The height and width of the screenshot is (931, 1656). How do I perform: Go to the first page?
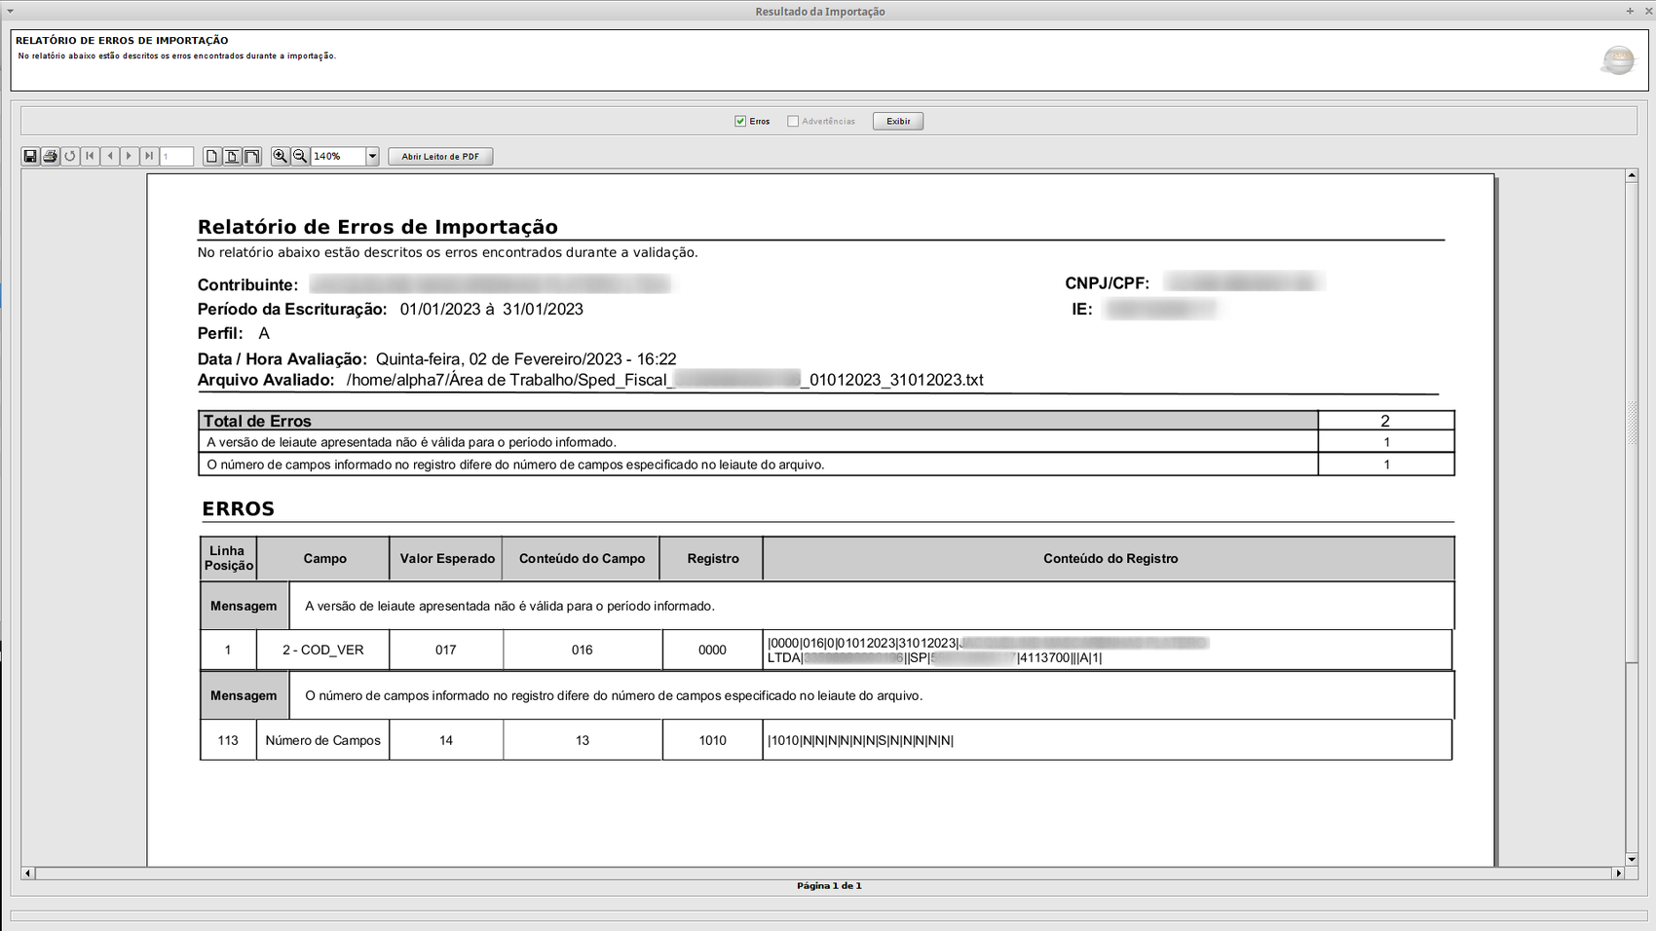pos(91,156)
